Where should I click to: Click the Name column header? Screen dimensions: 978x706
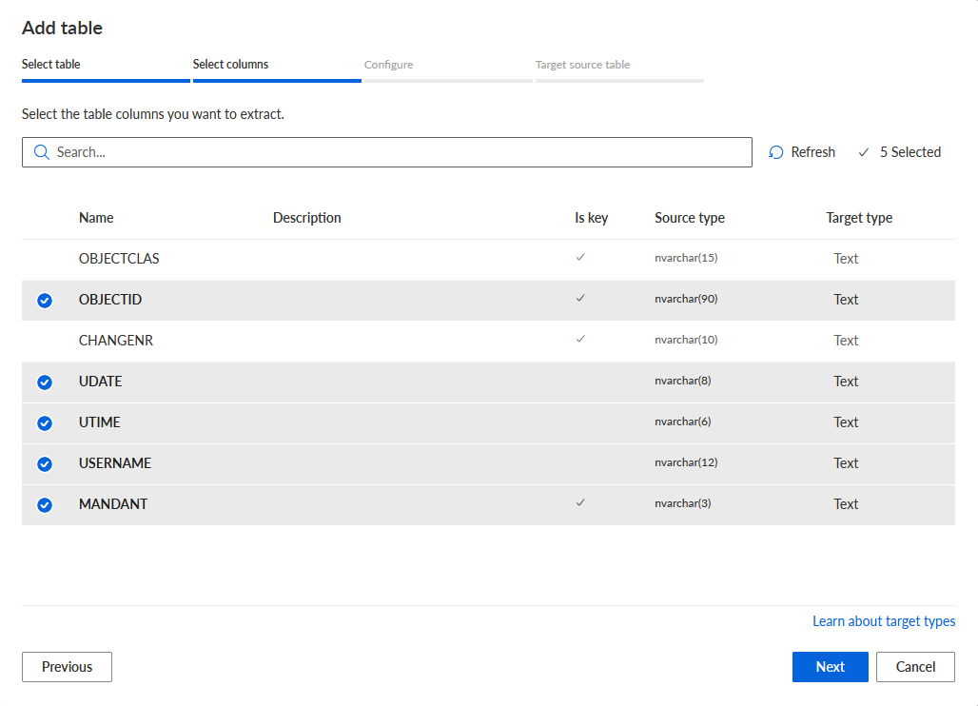96,218
